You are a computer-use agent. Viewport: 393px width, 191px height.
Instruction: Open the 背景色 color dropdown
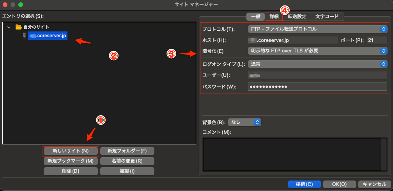click(x=244, y=122)
